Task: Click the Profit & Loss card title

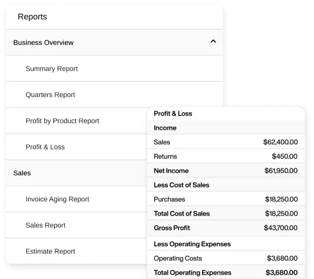Action: coord(173,114)
